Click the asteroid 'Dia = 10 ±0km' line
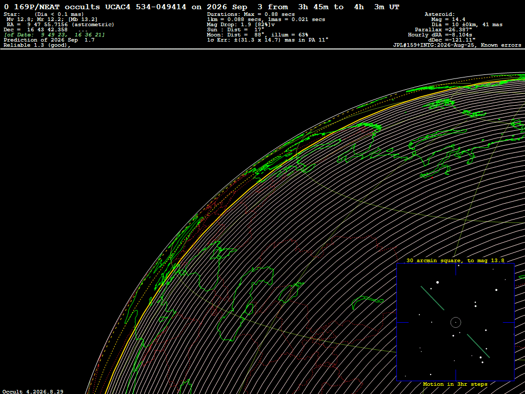Image resolution: width=525 pixels, height=394 pixels. 467,25
